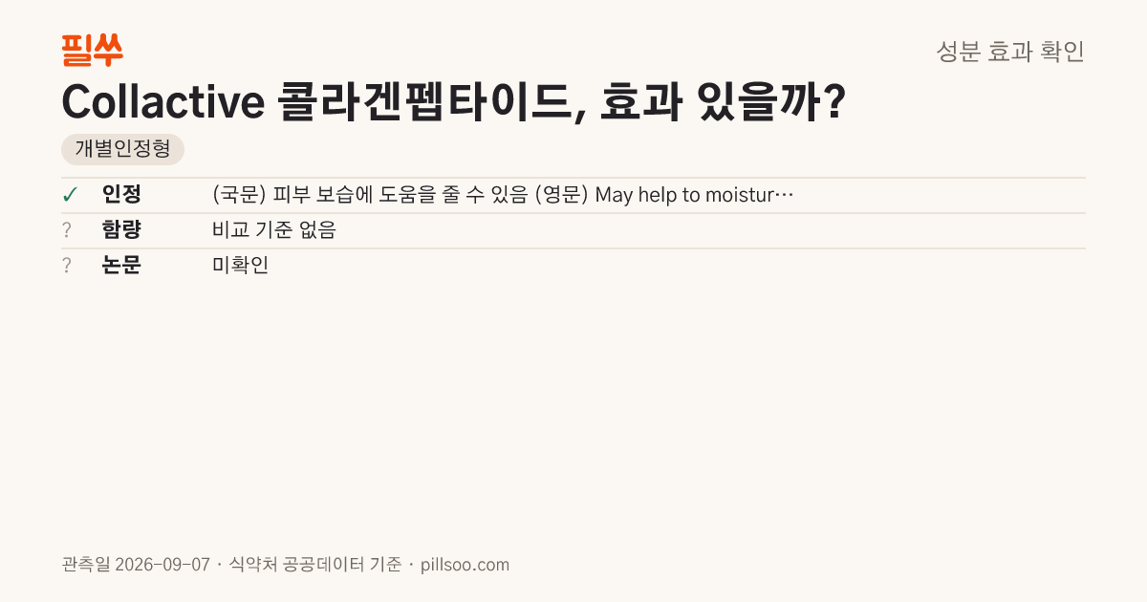
Task: Select the 개별인정형 badge
Action: point(122,149)
